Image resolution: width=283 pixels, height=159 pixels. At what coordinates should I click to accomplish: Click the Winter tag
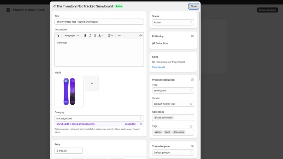click(158, 132)
